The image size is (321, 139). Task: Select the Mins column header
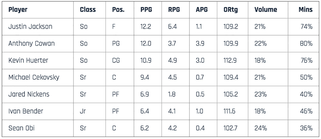[305, 10]
